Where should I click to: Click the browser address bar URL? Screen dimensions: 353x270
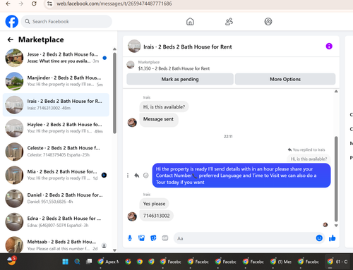[114, 4]
